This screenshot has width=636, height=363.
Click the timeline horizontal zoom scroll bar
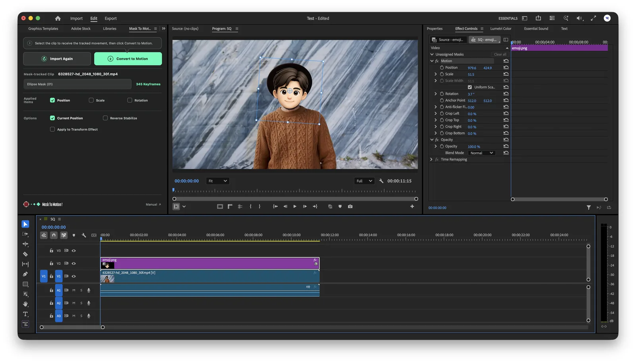coord(72,327)
